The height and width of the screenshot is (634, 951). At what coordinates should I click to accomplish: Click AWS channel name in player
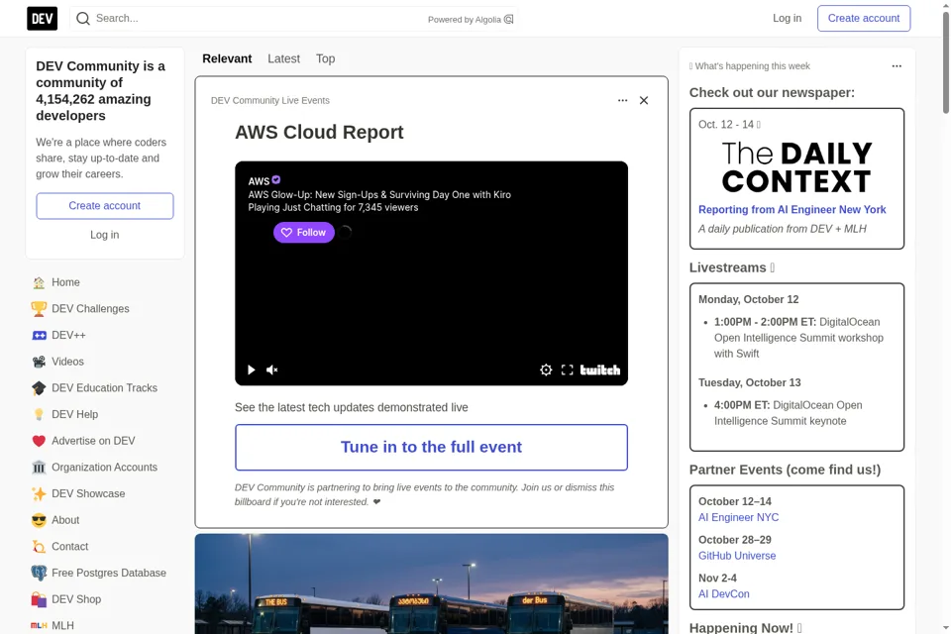(x=259, y=181)
